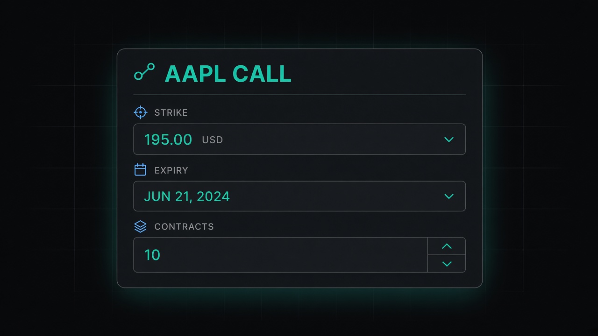Focus the contracts input field showing 10
Screen dimensions: 598x336
[281, 255]
